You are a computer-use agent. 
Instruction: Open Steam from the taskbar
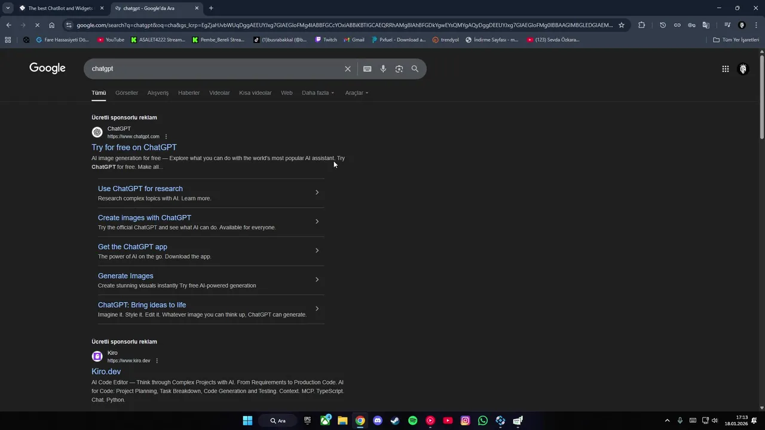coord(395,420)
